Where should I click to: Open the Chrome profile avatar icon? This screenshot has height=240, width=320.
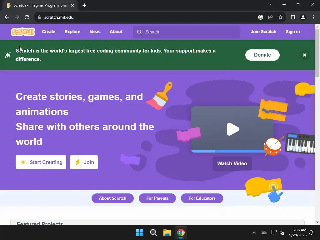303,17
